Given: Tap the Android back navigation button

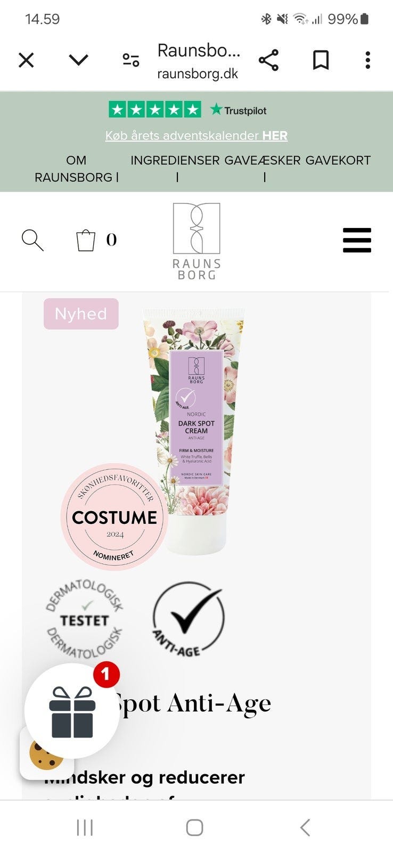Looking at the screenshot, I should click(305, 828).
